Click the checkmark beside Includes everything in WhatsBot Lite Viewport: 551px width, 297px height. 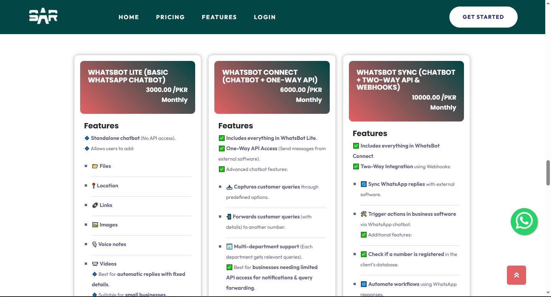(222, 138)
